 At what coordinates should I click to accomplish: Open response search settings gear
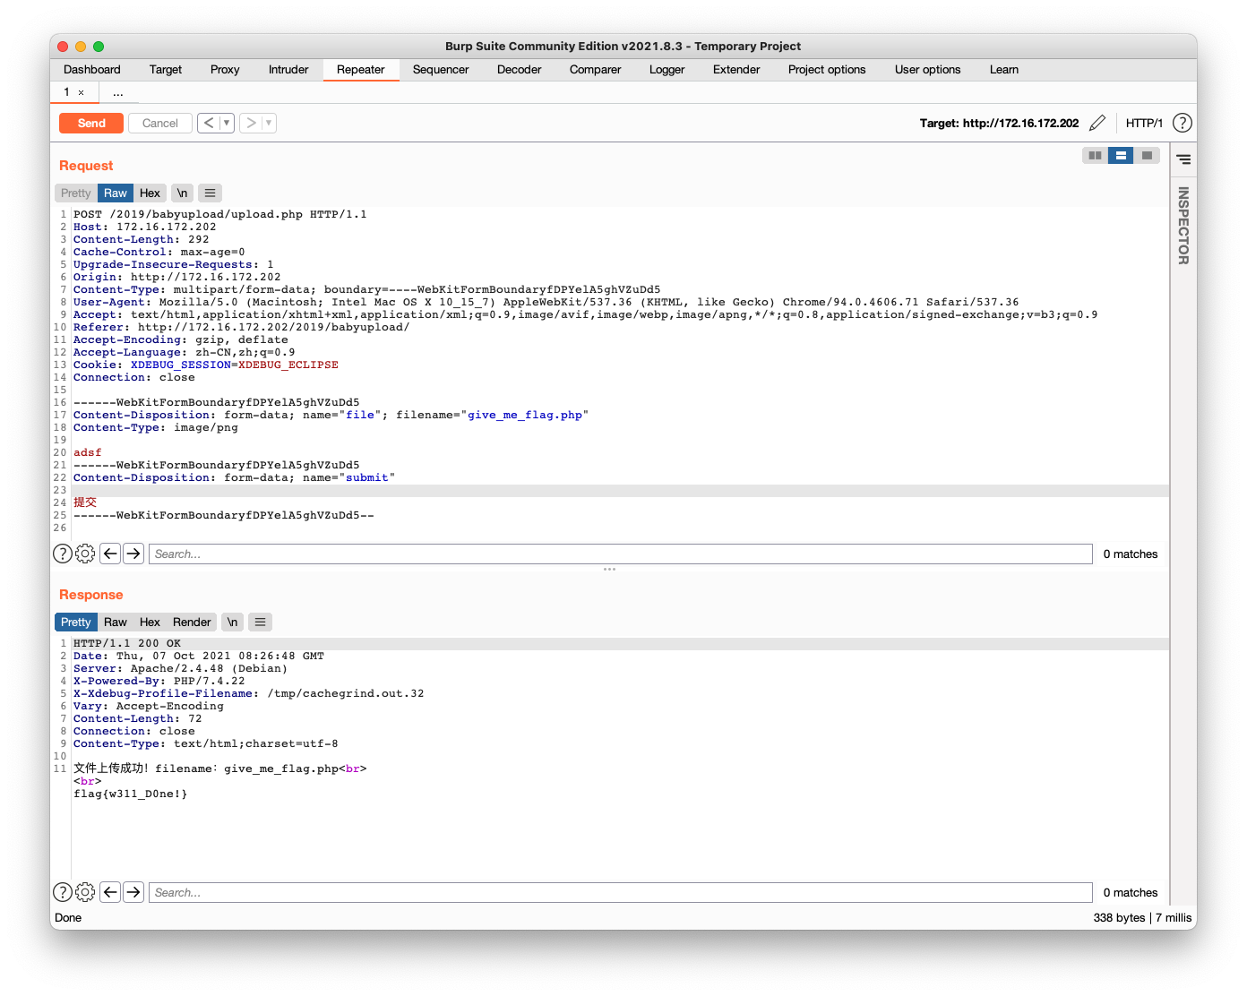point(85,892)
